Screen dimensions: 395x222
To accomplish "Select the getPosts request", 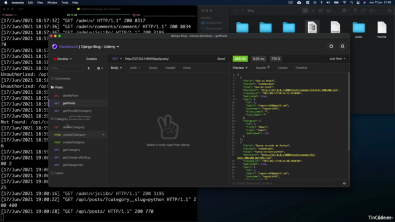I will (x=78, y=103).
